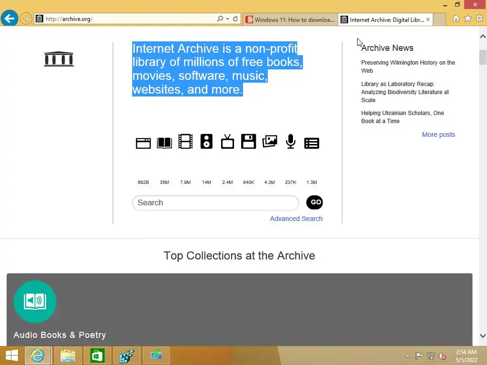Screen dimensions: 487x365
Task: Click the Archive News heading
Action: 387,48
